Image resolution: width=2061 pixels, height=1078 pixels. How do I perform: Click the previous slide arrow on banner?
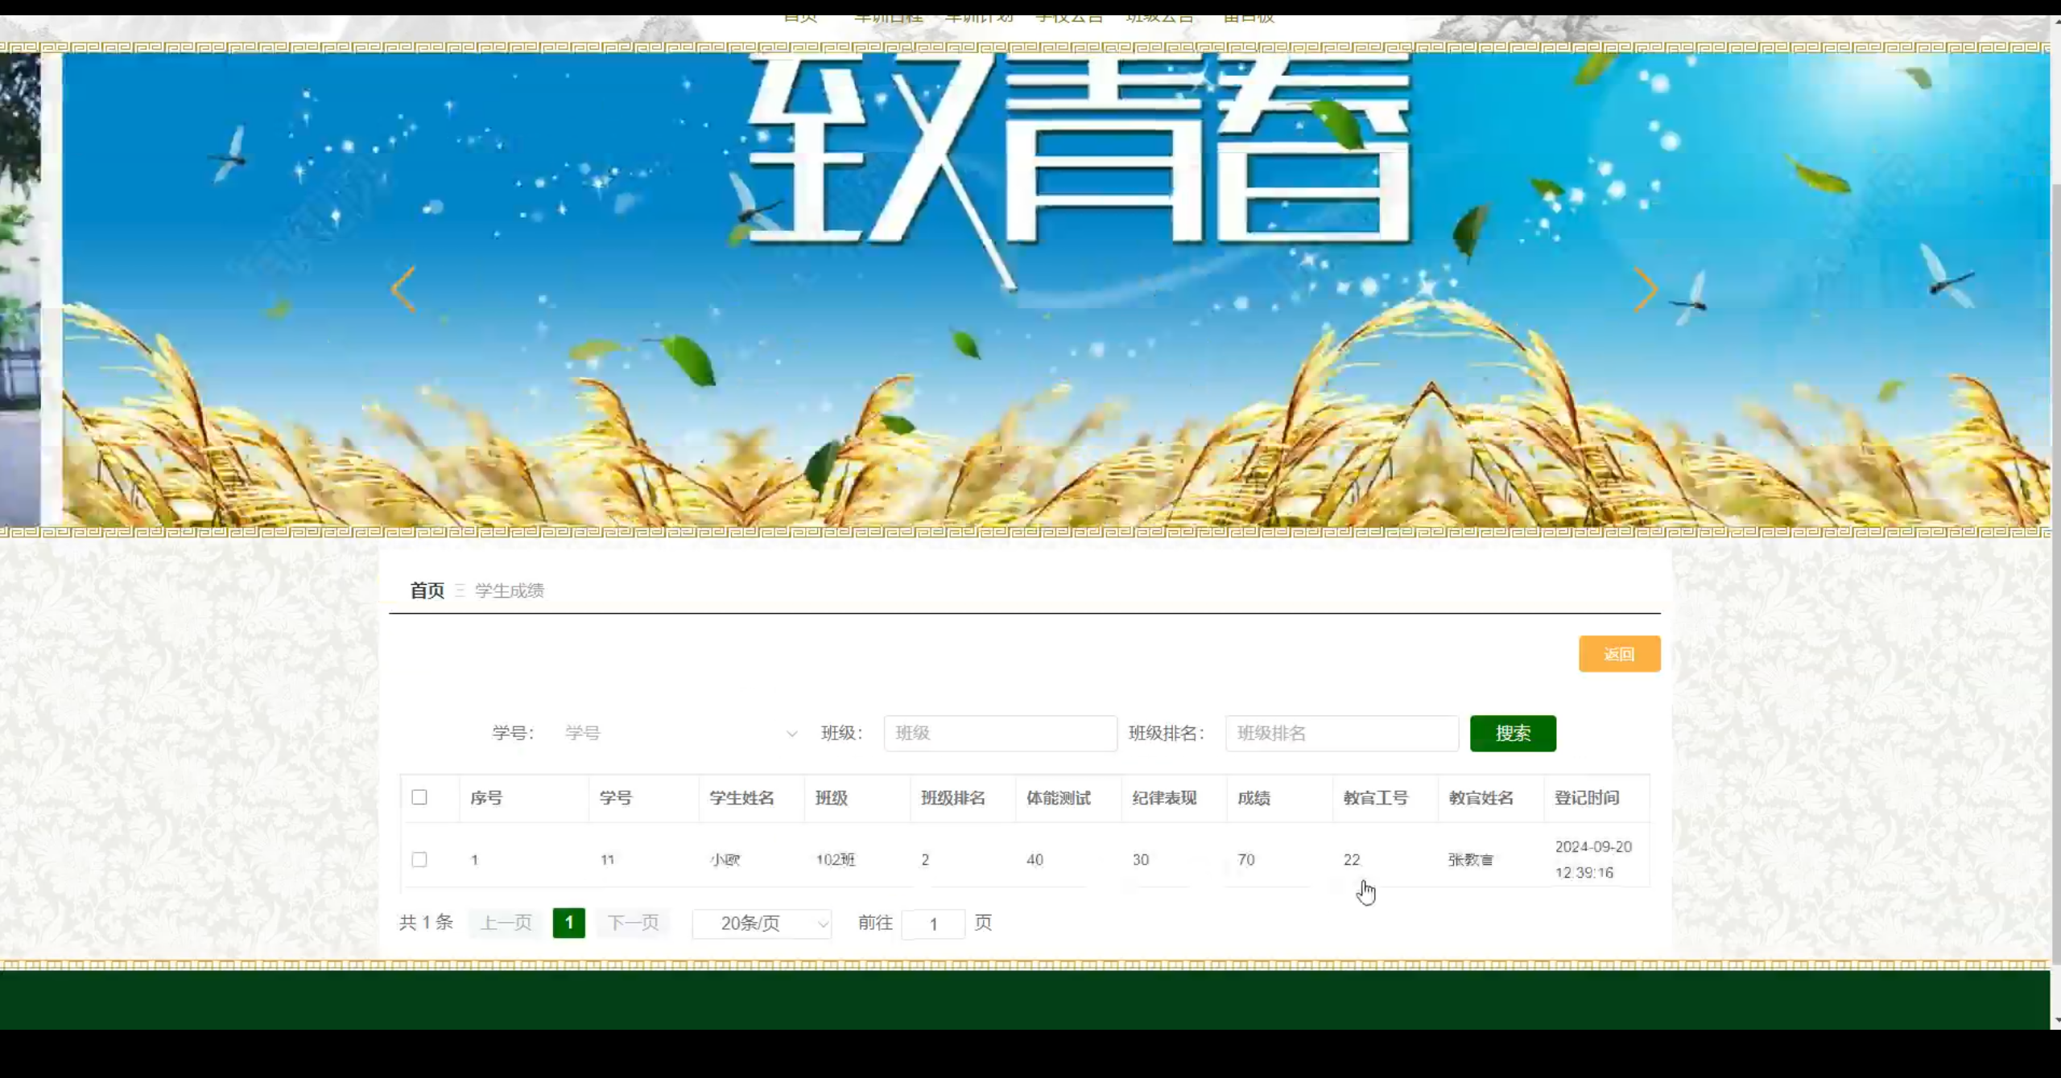click(403, 289)
